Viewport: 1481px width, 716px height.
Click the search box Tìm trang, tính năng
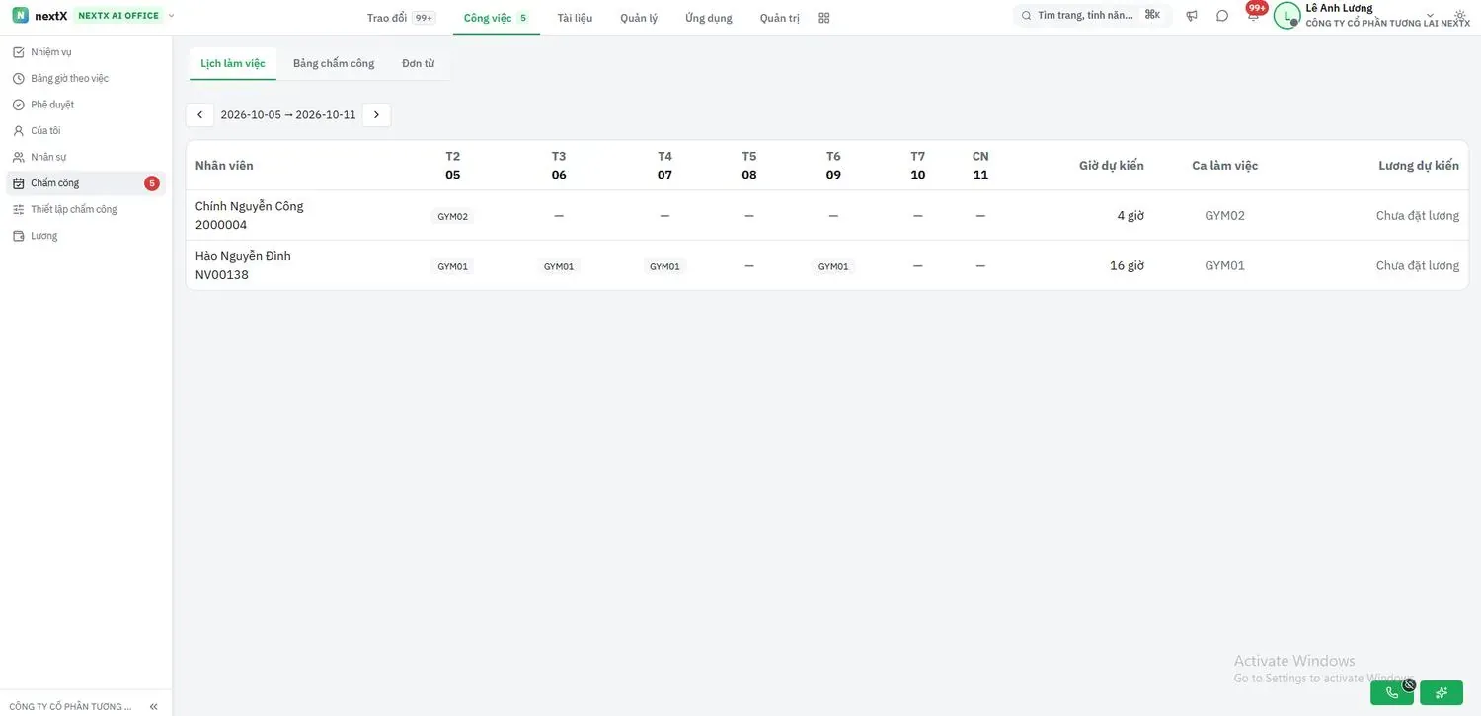(x=1093, y=16)
